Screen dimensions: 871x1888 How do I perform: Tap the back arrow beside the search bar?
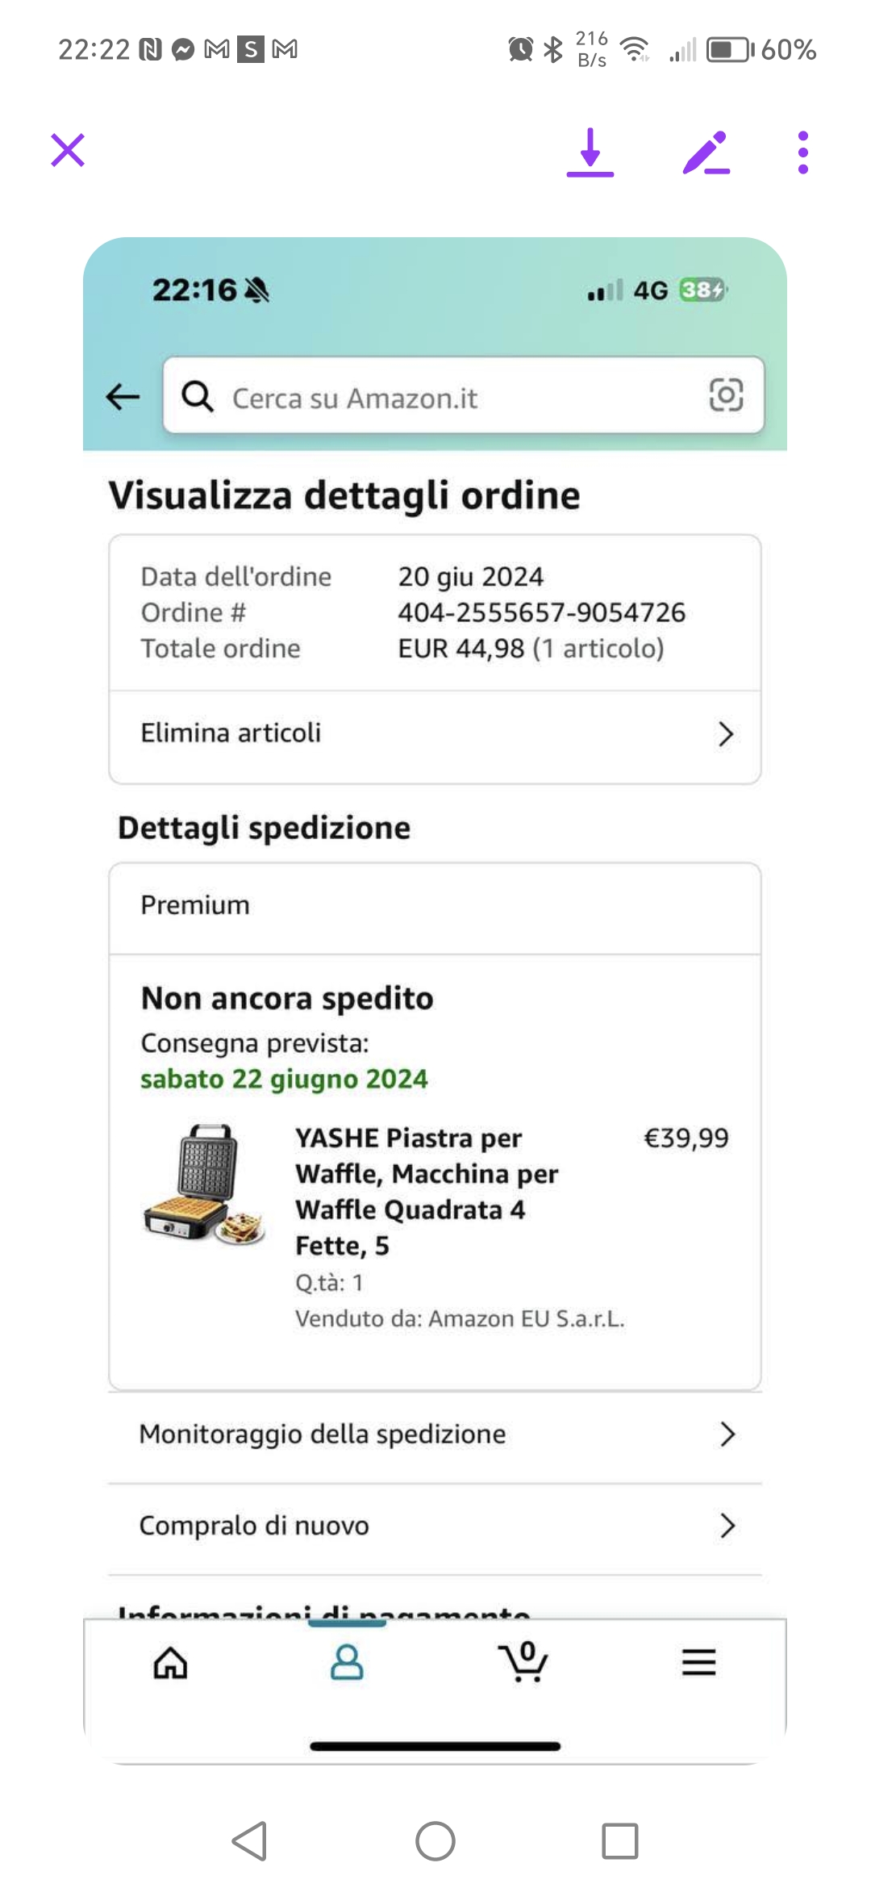[x=123, y=396]
